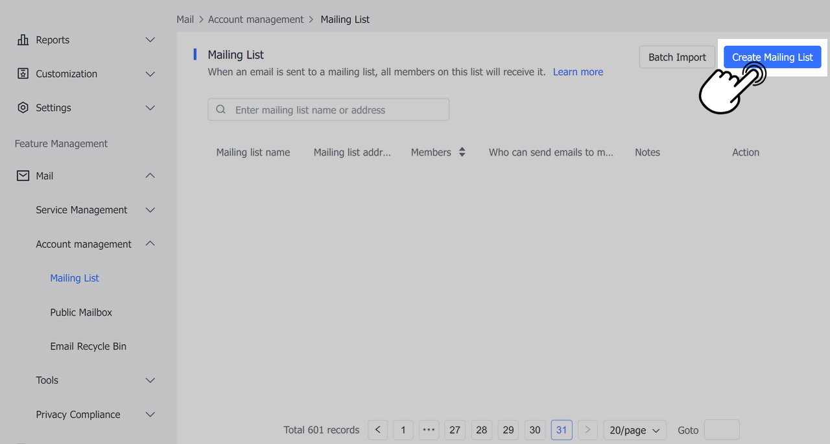Click the Settings hexagon icon
830x444 pixels.
(x=23, y=108)
